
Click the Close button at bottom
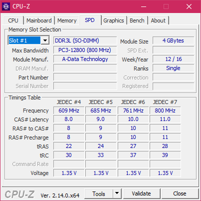click(x=180, y=193)
